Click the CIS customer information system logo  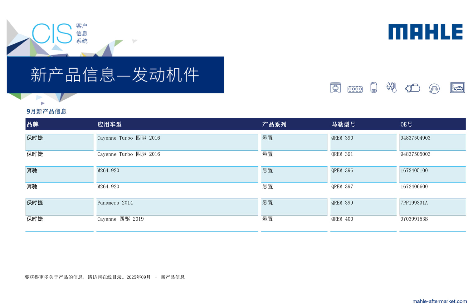(x=60, y=33)
